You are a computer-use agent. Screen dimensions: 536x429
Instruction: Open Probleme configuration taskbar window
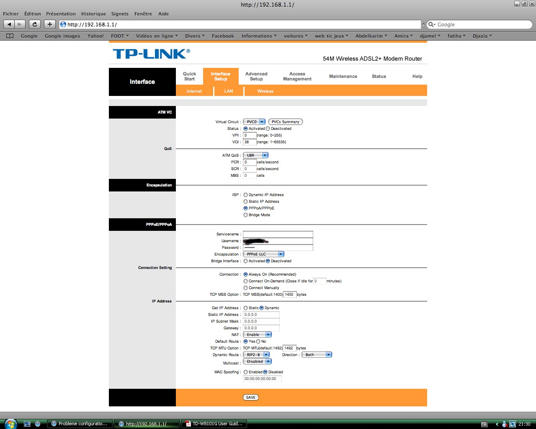point(80,424)
